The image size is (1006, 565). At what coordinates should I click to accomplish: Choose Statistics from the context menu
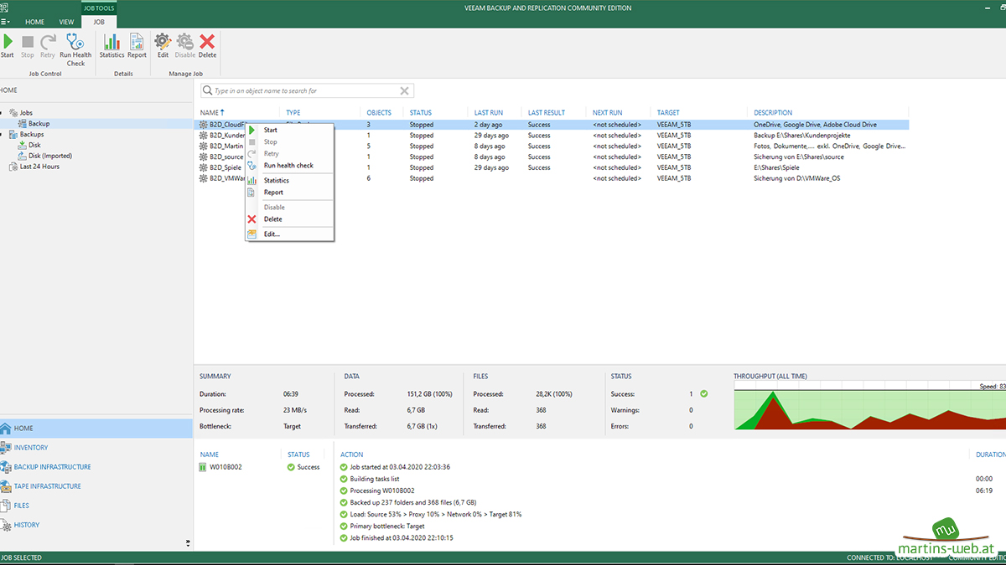tap(289, 181)
